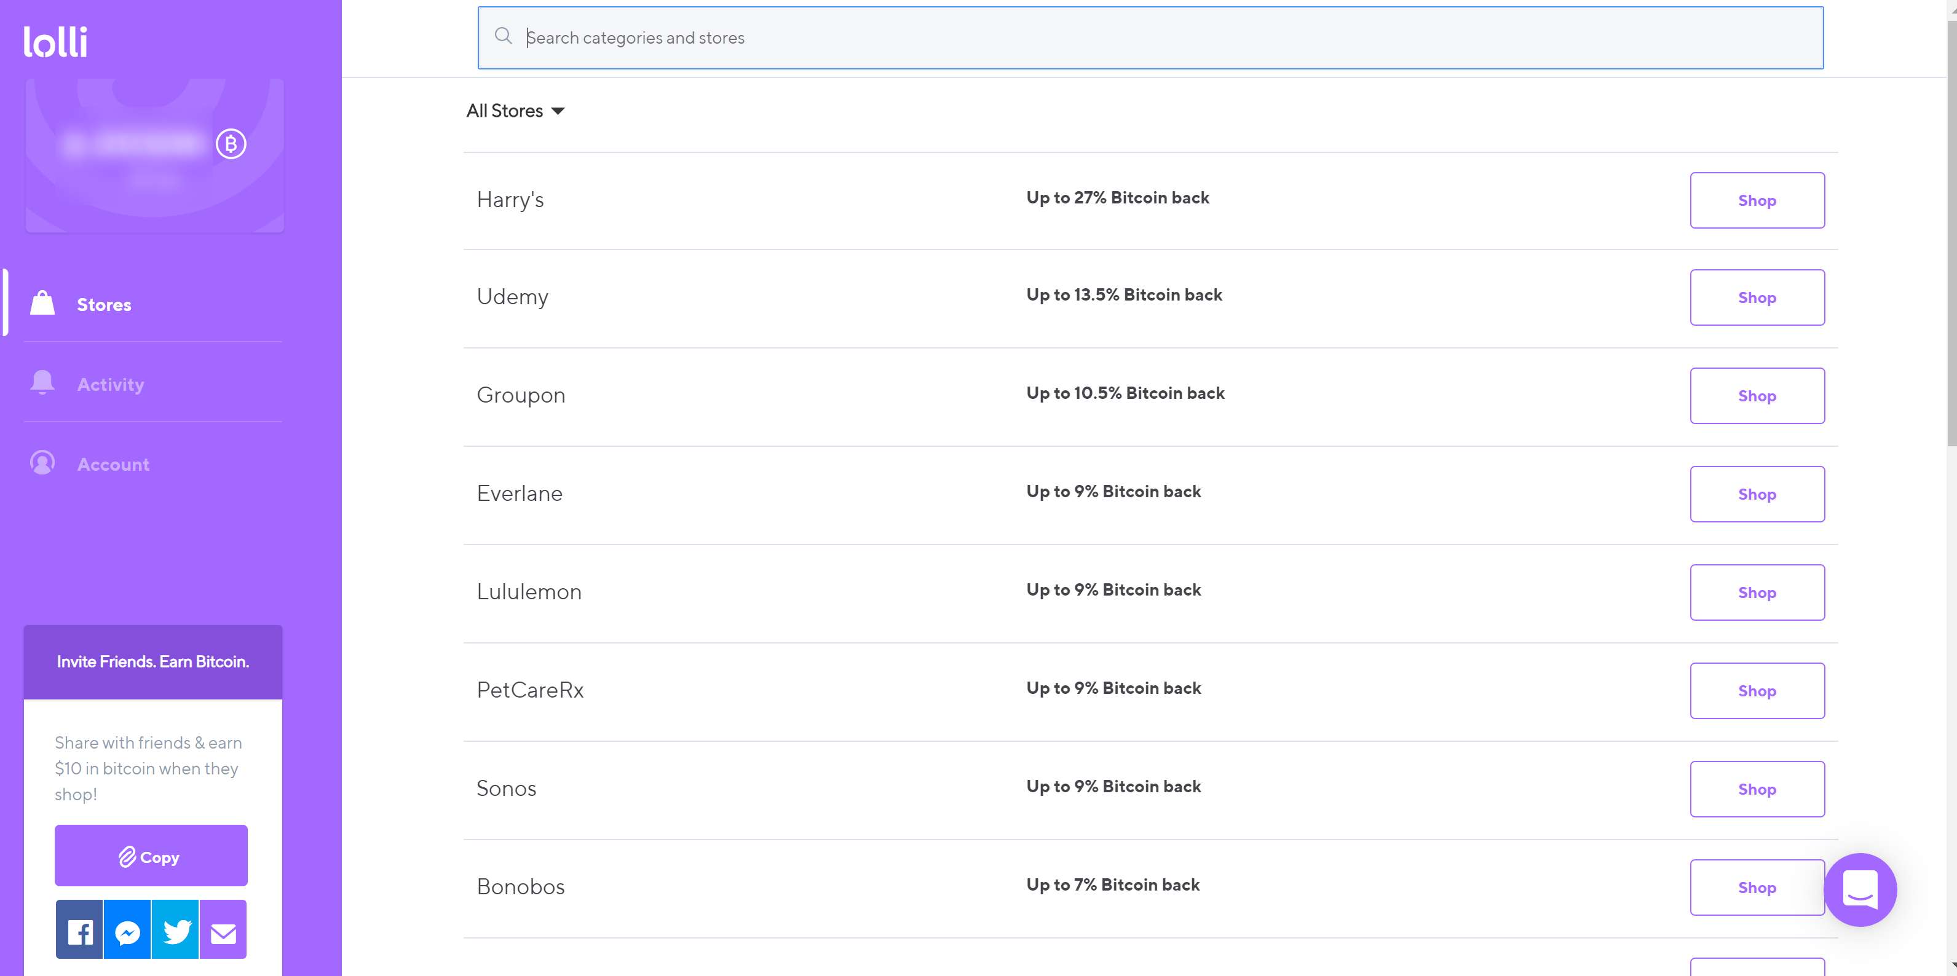Image resolution: width=1957 pixels, height=976 pixels.
Task: Shop at Udemy
Action: [1757, 297]
